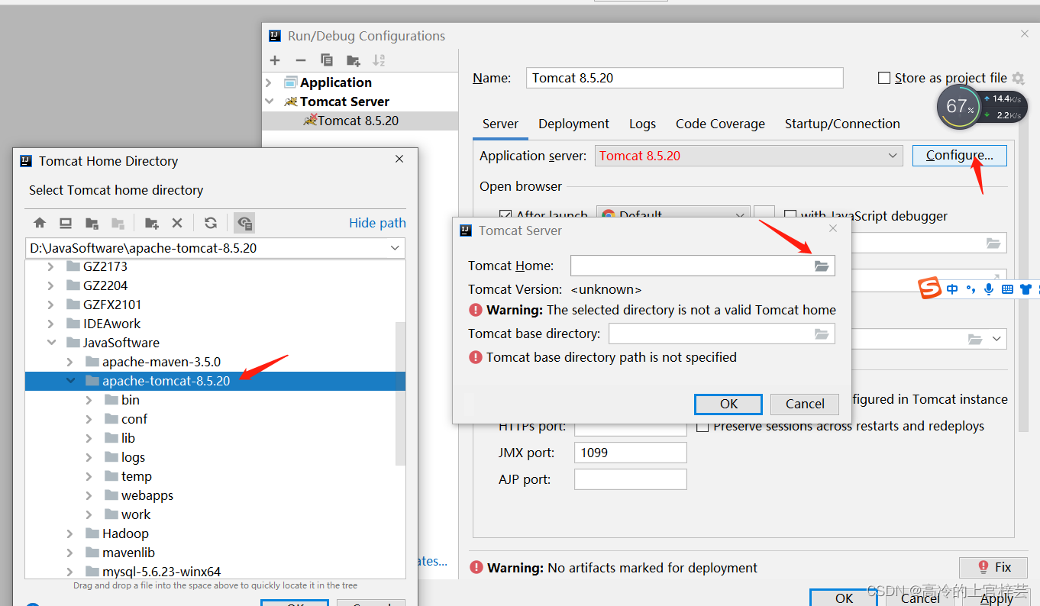Click the Sort configurations alphabetically icon
Screen dimensions: 1040x606
tap(379, 60)
